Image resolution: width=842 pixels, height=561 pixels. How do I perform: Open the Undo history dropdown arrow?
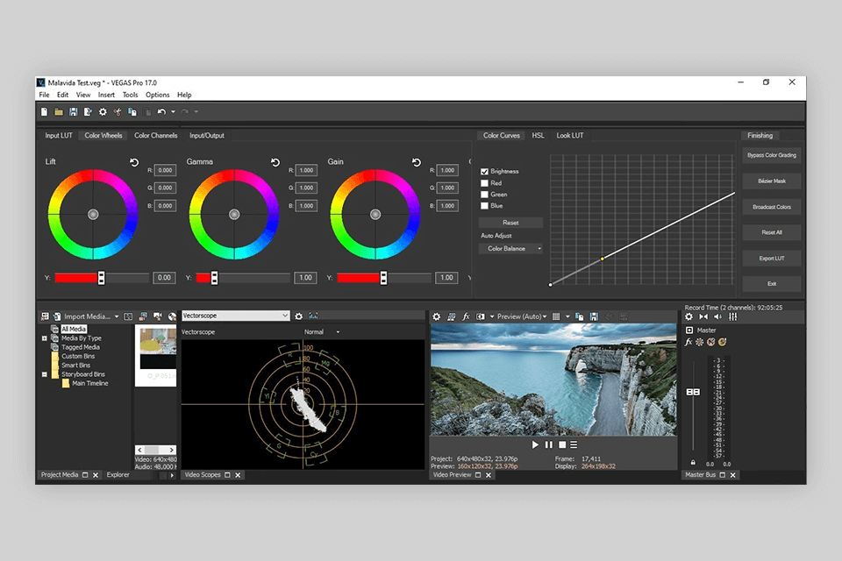pyautogui.click(x=173, y=111)
